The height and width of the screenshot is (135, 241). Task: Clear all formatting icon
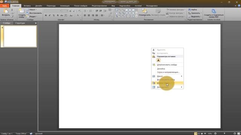pos(79,11)
